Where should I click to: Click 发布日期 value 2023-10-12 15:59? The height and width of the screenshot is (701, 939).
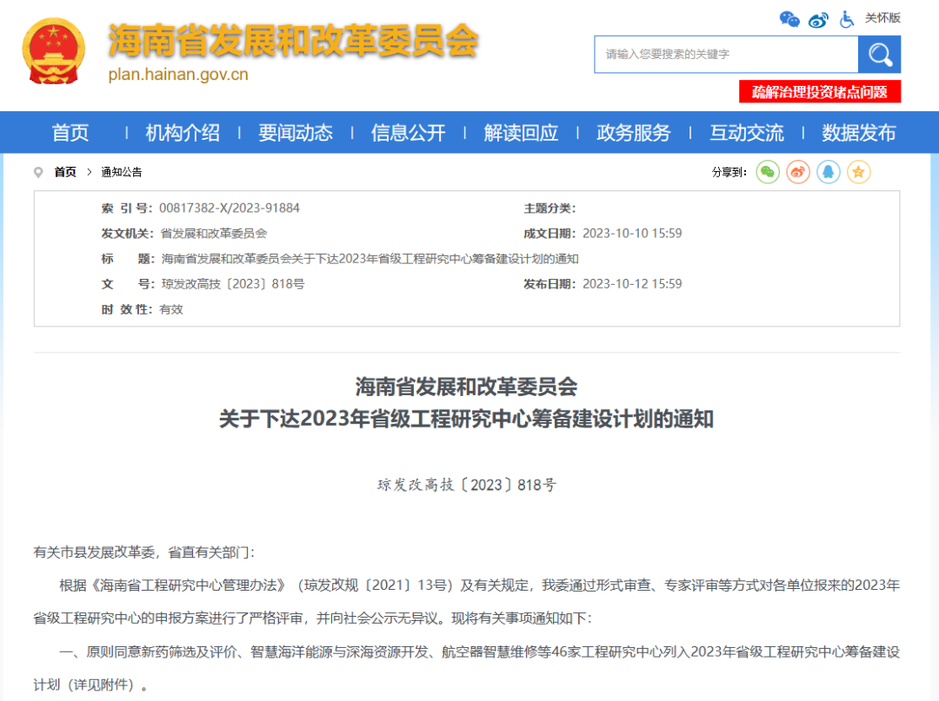[x=632, y=284]
